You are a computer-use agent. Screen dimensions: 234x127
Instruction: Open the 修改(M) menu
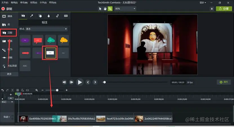(24, 3)
